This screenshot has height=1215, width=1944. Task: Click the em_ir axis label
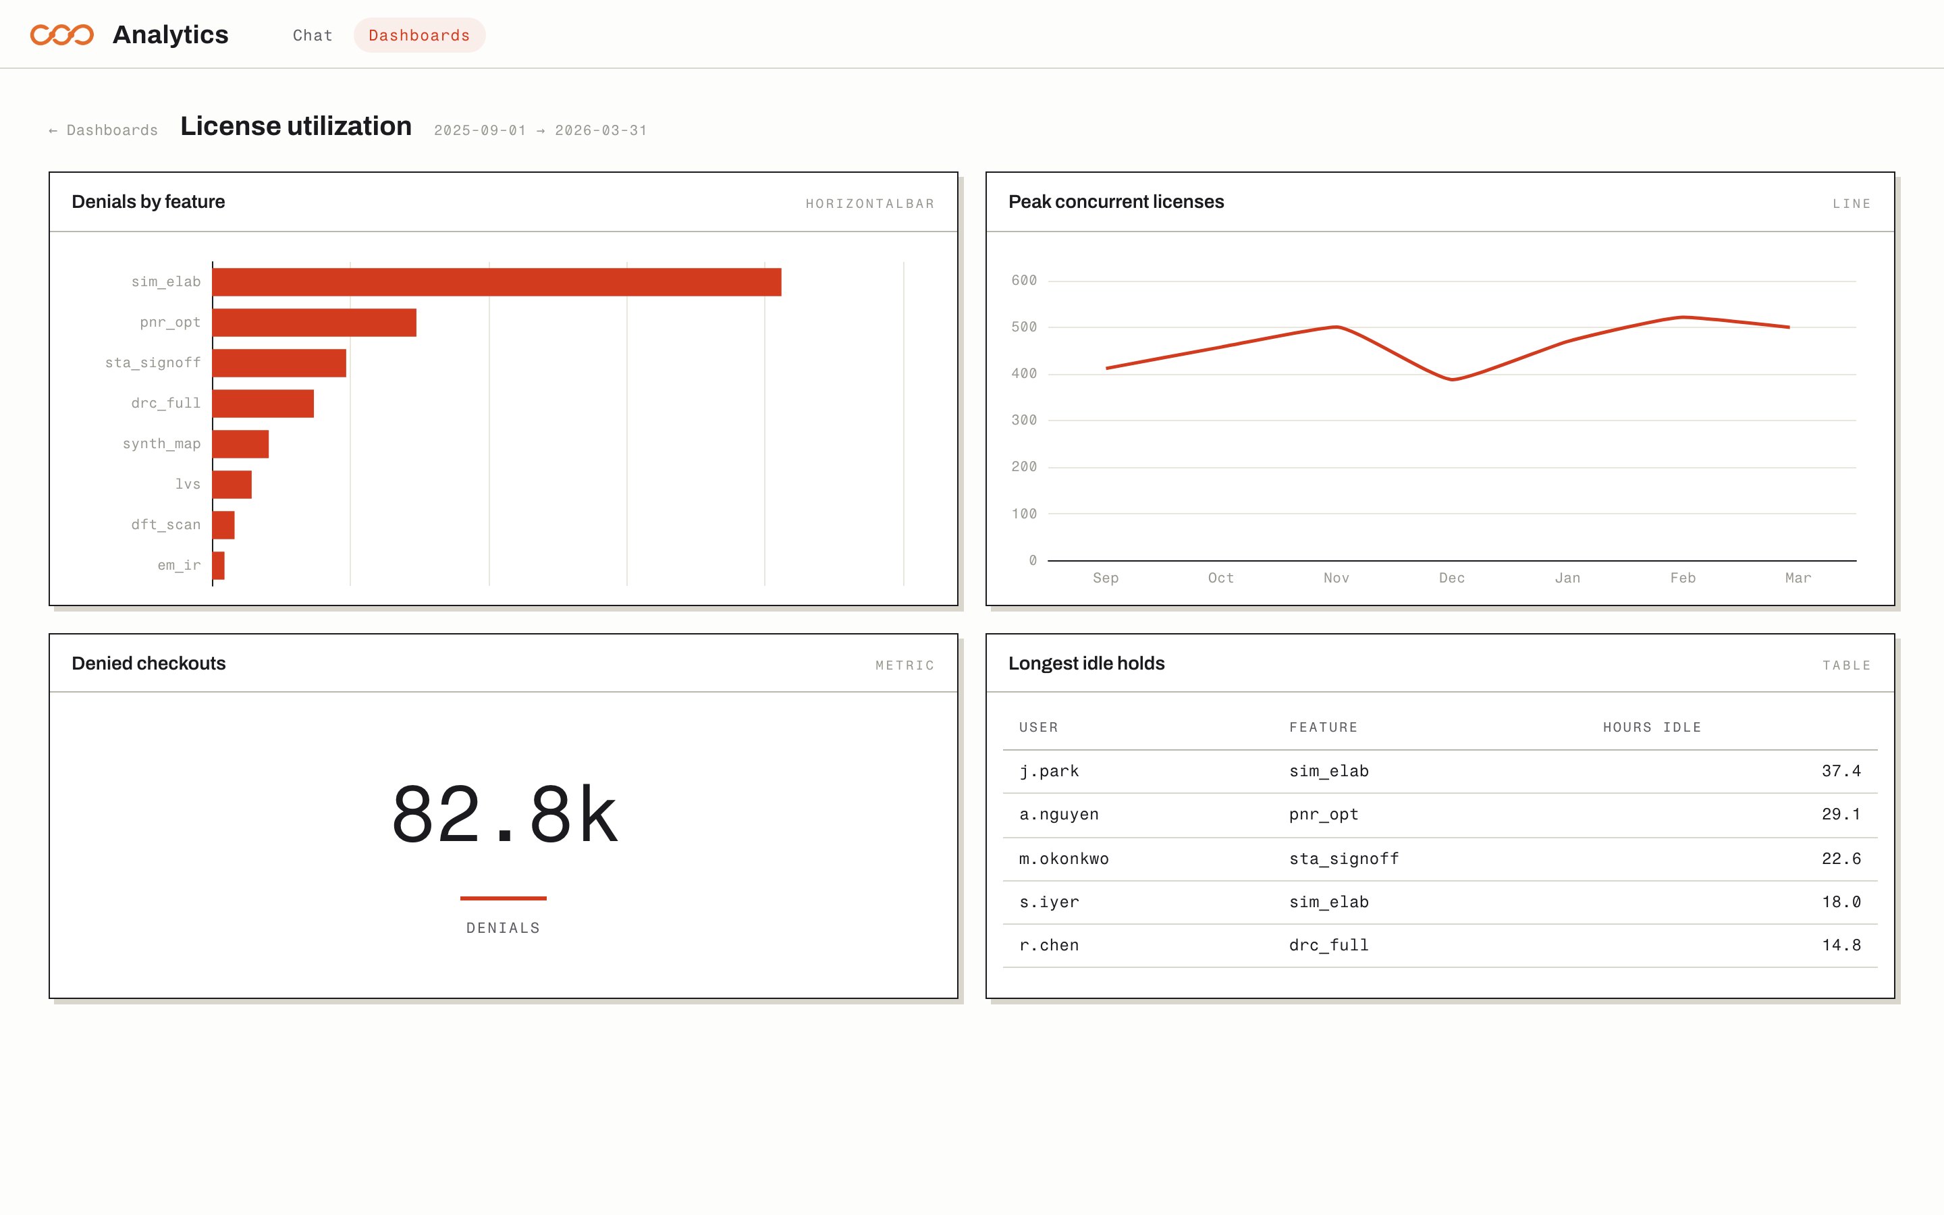pyautogui.click(x=179, y=566)
